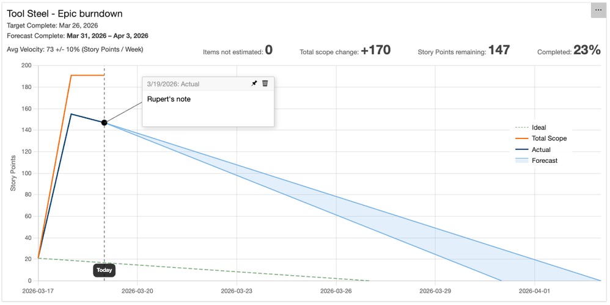610x305 pixels.
Task: Click the 2026-03-26 x-axis date label
Action: tap(336, 291)
